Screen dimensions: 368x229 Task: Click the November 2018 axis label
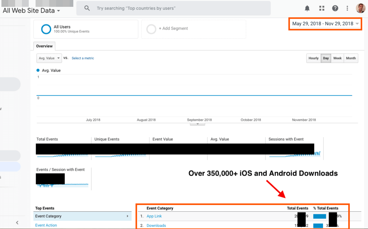click(304, 120)
